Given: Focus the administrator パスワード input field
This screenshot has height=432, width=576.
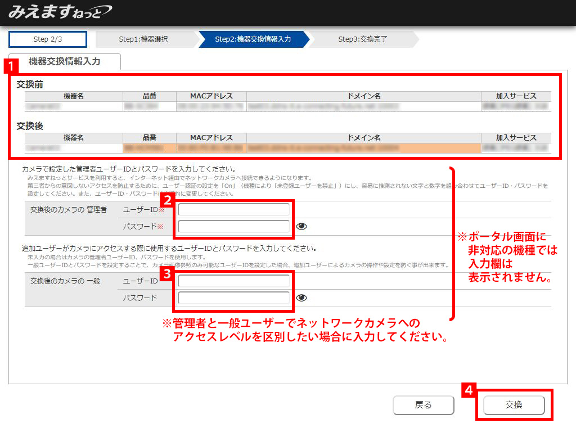Looking at the screenshot, I should tap(234, 227).
